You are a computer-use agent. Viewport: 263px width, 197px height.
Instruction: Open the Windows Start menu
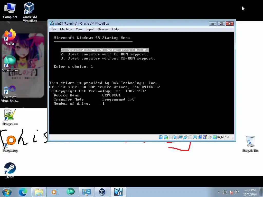pos(7,192)
